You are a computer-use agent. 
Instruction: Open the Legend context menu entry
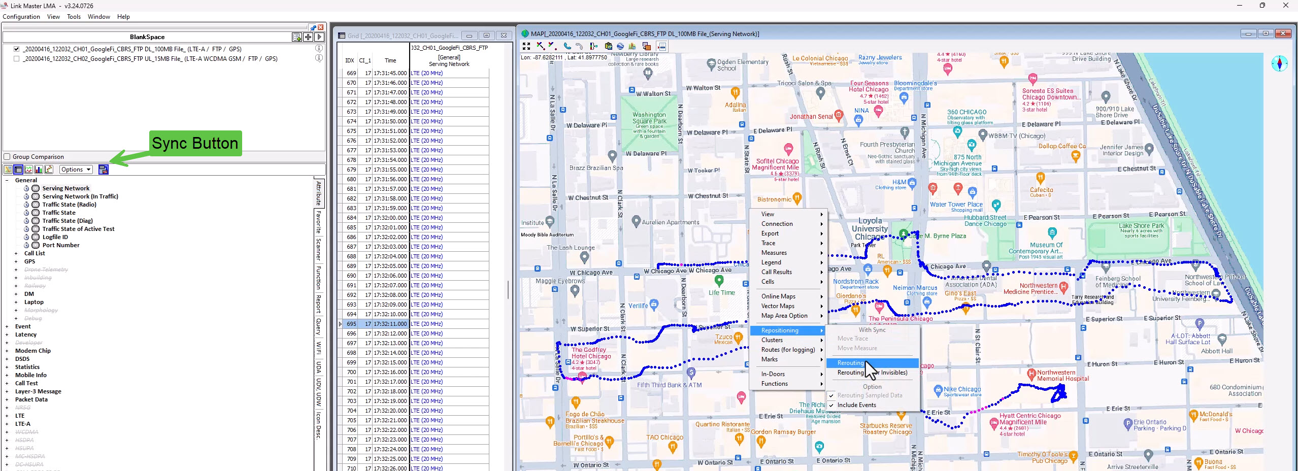[x=788, y=262]
